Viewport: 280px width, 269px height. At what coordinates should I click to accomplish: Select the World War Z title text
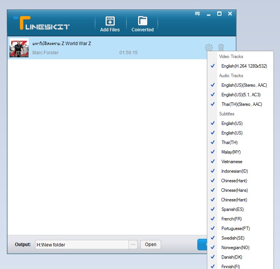62,43
